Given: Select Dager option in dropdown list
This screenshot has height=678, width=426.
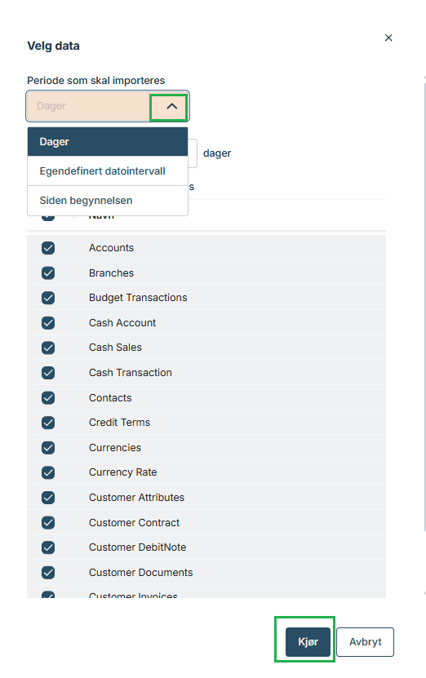Looking at the screenshot, I should pyautogui.click(x=108, y=141).
